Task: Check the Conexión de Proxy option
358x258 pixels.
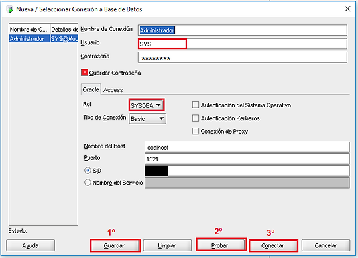Action: pos(196,131)
